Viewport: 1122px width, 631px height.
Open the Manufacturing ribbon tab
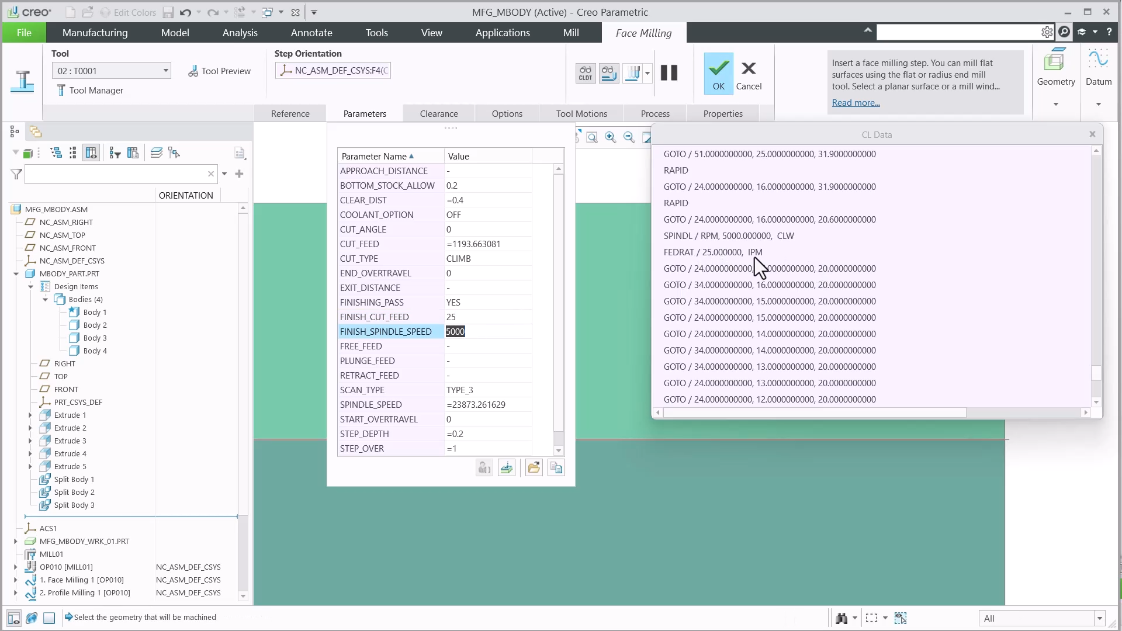tap(95, 33)
